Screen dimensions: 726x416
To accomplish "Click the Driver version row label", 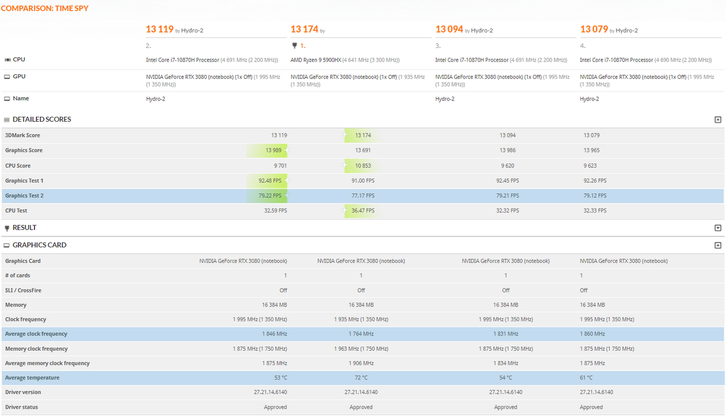I will 23,392.
